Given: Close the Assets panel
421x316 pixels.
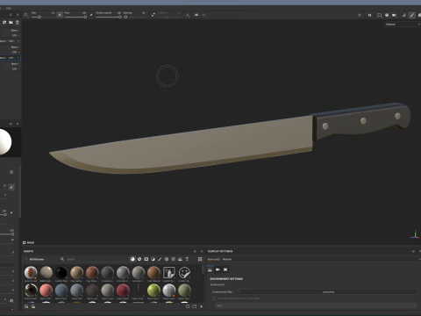Looking at the screenshot, I should [202, 251].
